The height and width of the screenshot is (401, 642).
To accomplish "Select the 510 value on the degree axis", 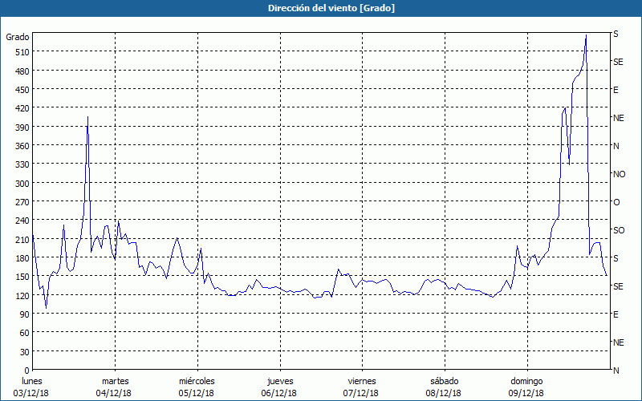I will pyautogui.click(x=22, y=52).
